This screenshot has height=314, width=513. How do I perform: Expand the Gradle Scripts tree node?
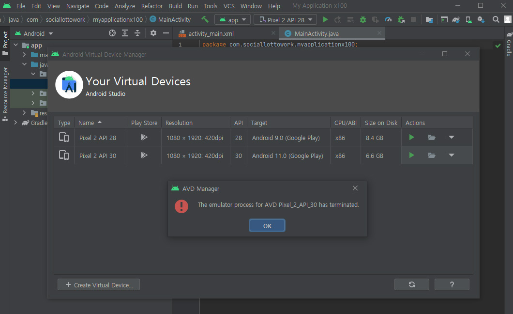15,123
